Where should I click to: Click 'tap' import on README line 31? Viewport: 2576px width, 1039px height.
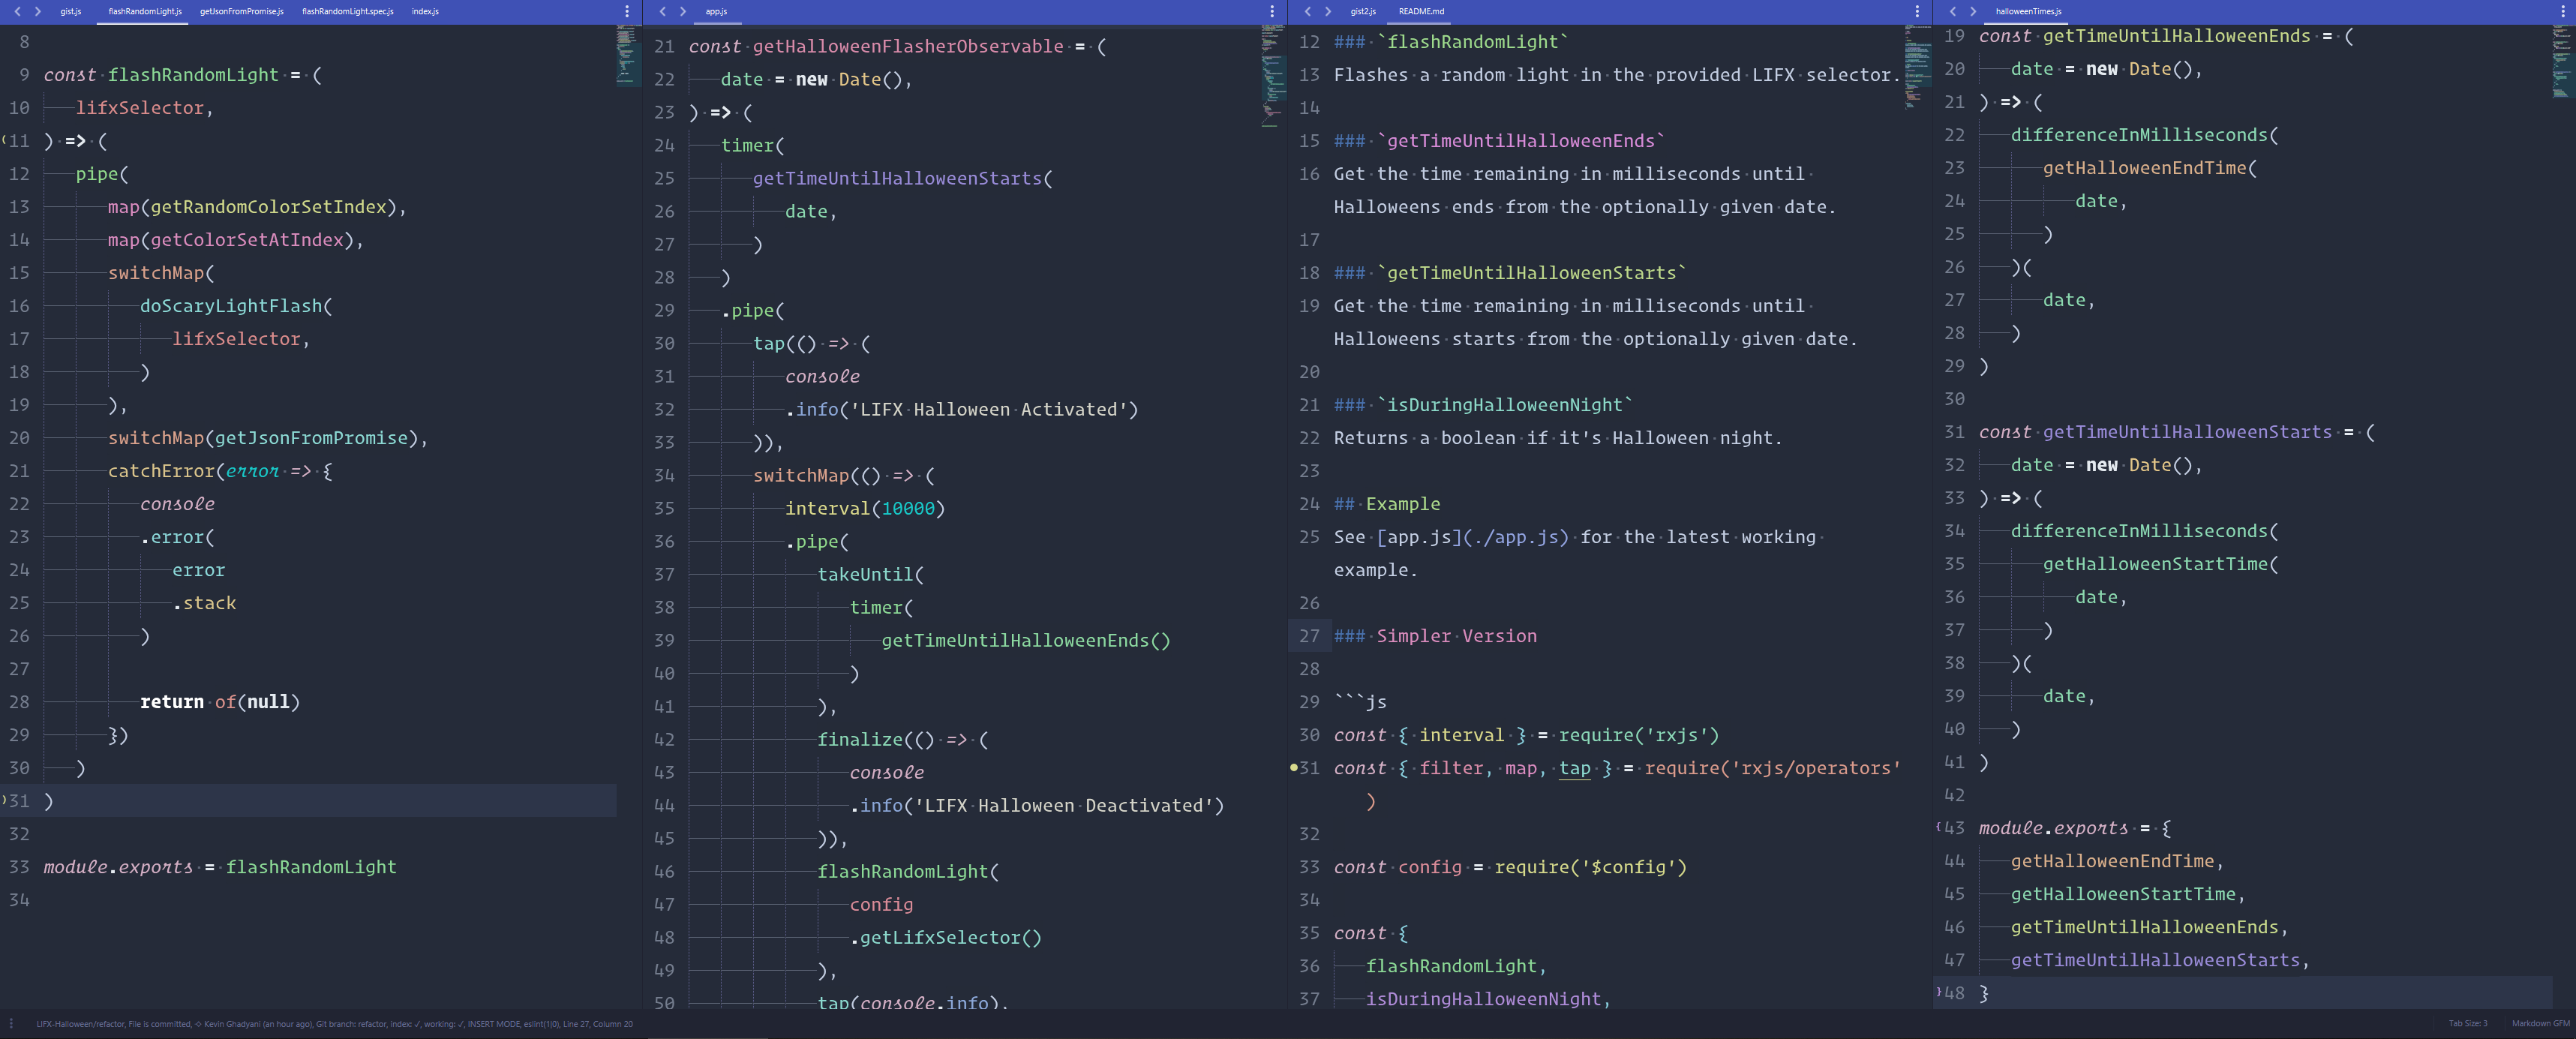(1575, 768)
